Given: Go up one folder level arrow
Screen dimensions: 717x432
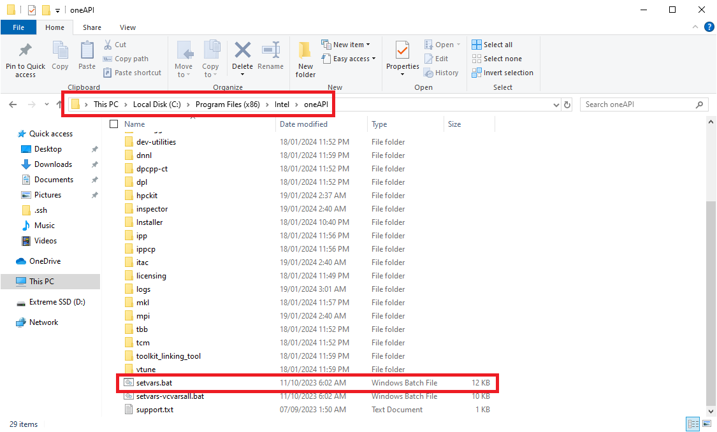Looking at the screenshot, I should (59, 104).
